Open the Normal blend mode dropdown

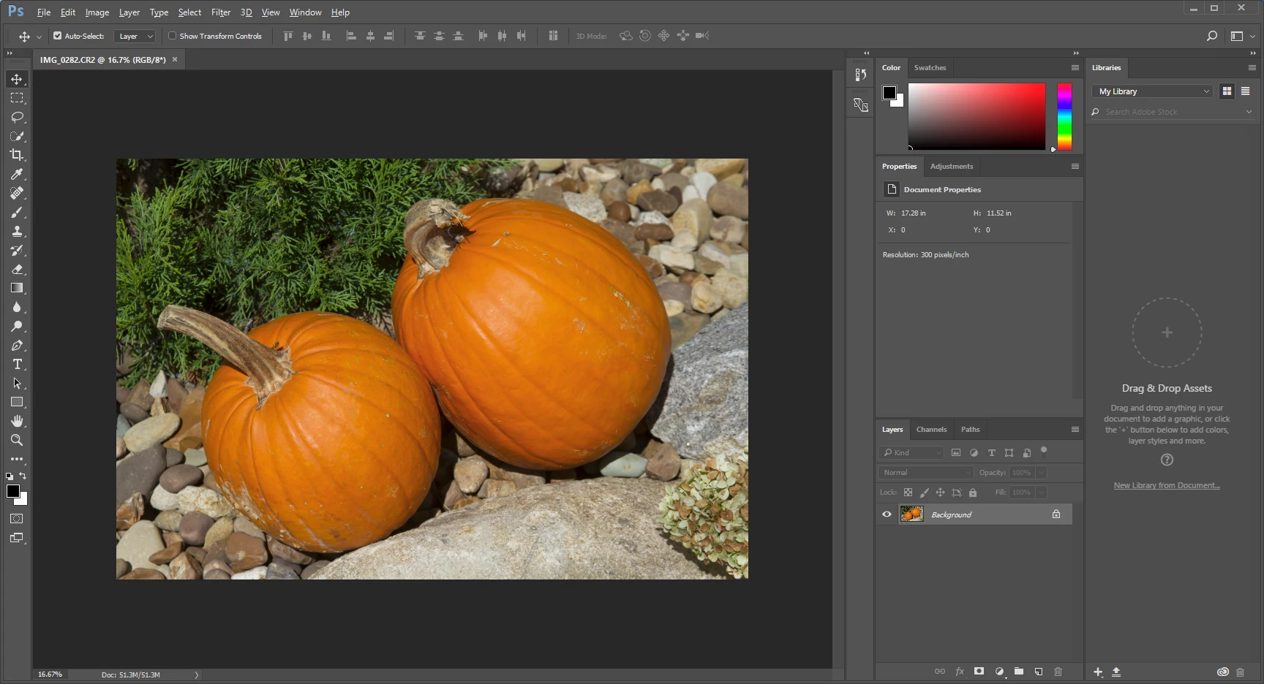[926, 473]
